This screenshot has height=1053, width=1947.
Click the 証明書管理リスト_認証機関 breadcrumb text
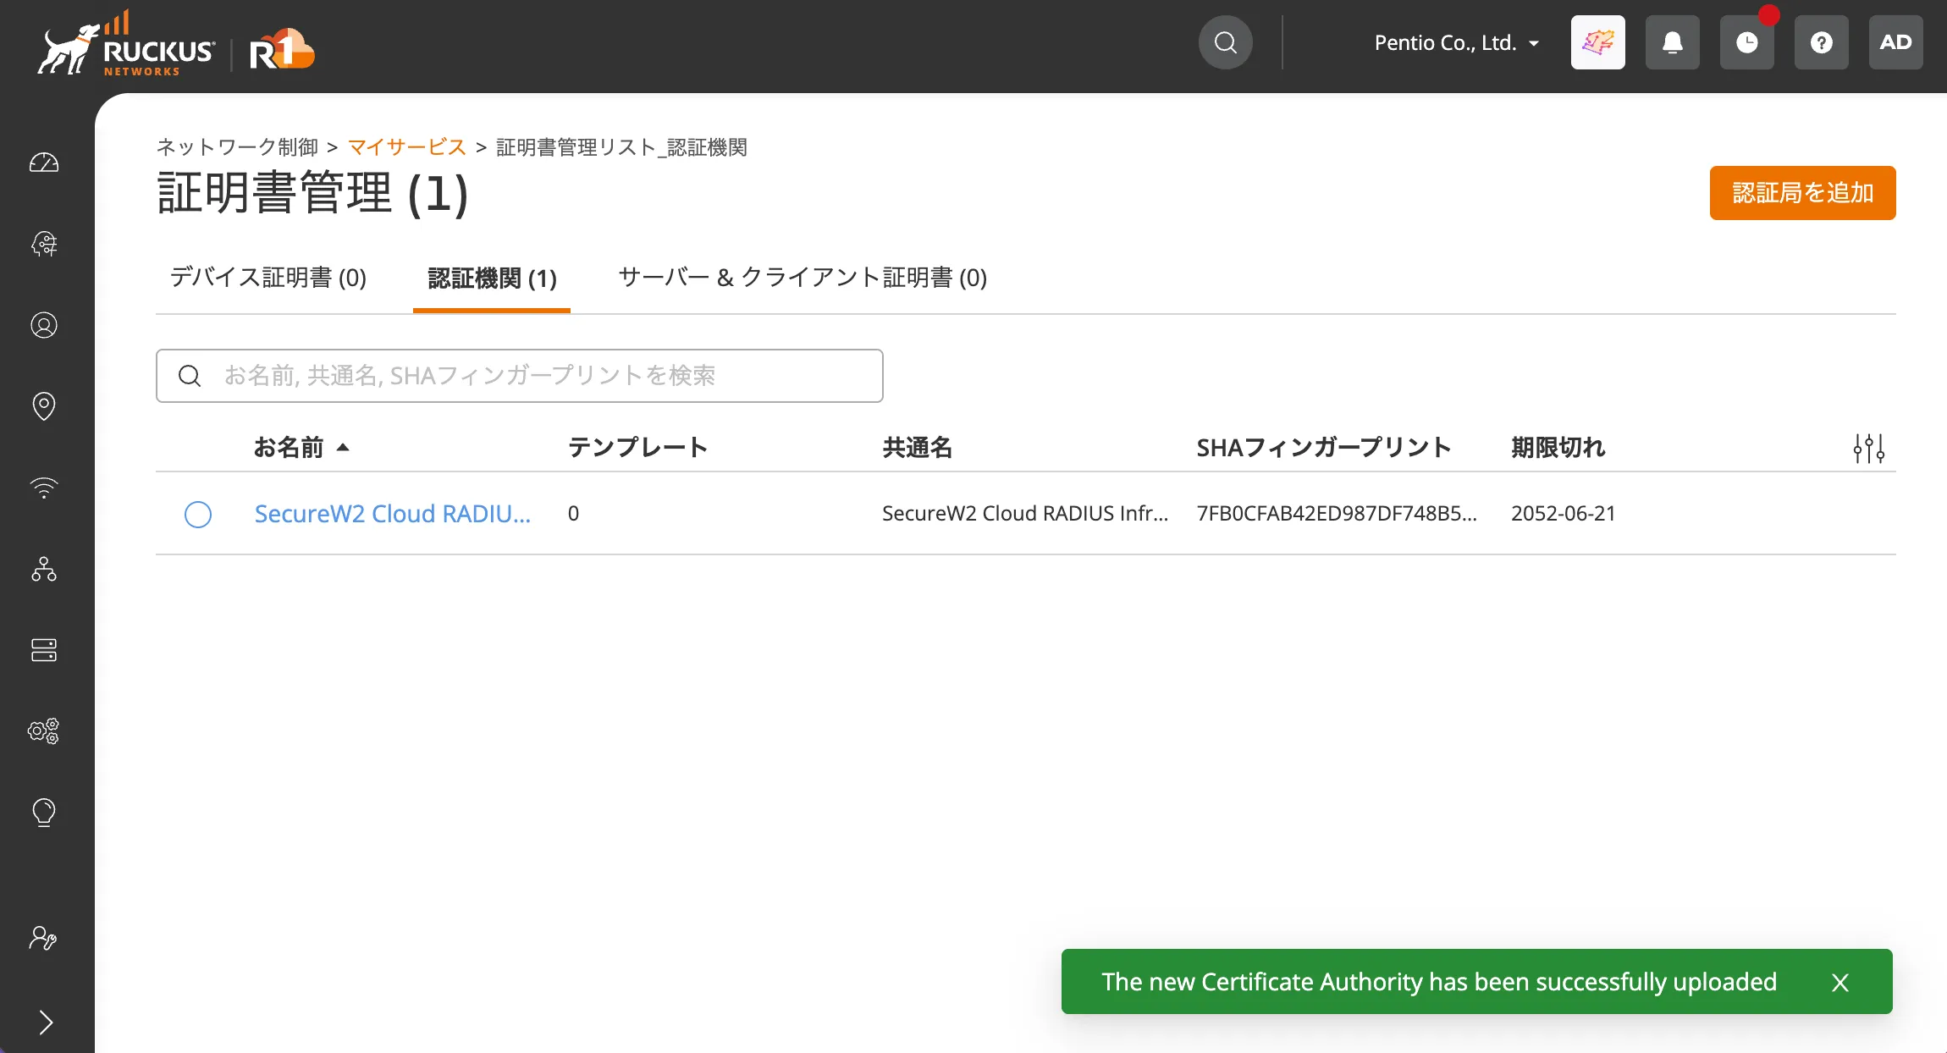(621, 147)
